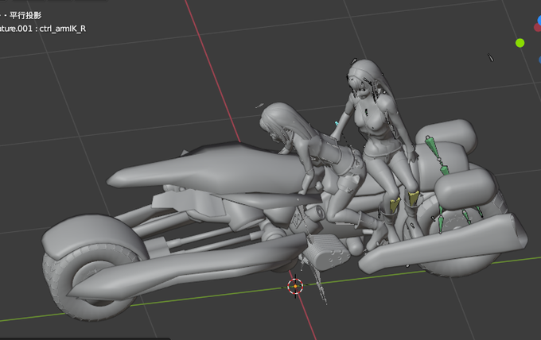Screen dimensions: 541x340
Task: Click the 平行投影 view label
Action: [x=25, y=16]
